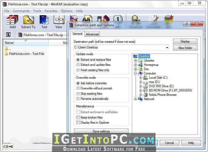Open the Options menu
Screen dimensions: 208x152
[67, 11]
